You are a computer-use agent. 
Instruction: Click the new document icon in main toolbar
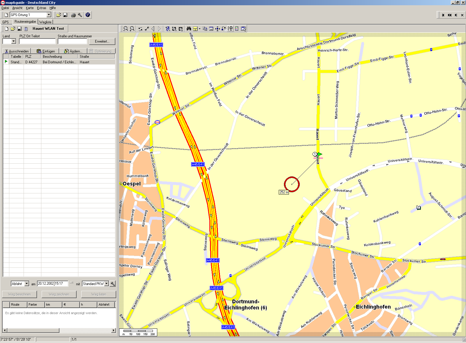click(6, 15)
